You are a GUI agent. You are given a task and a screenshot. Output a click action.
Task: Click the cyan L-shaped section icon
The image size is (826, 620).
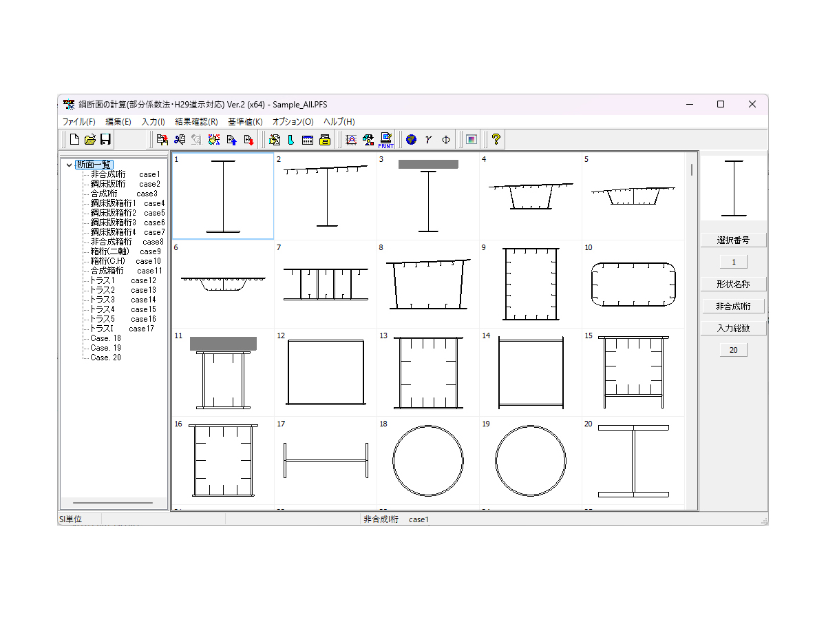pos(290,140)
